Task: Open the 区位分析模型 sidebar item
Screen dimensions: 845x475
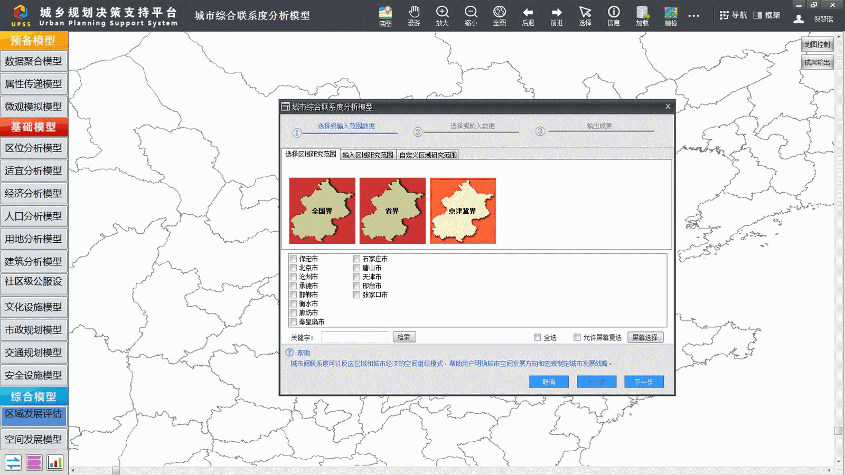Action: 34,148
